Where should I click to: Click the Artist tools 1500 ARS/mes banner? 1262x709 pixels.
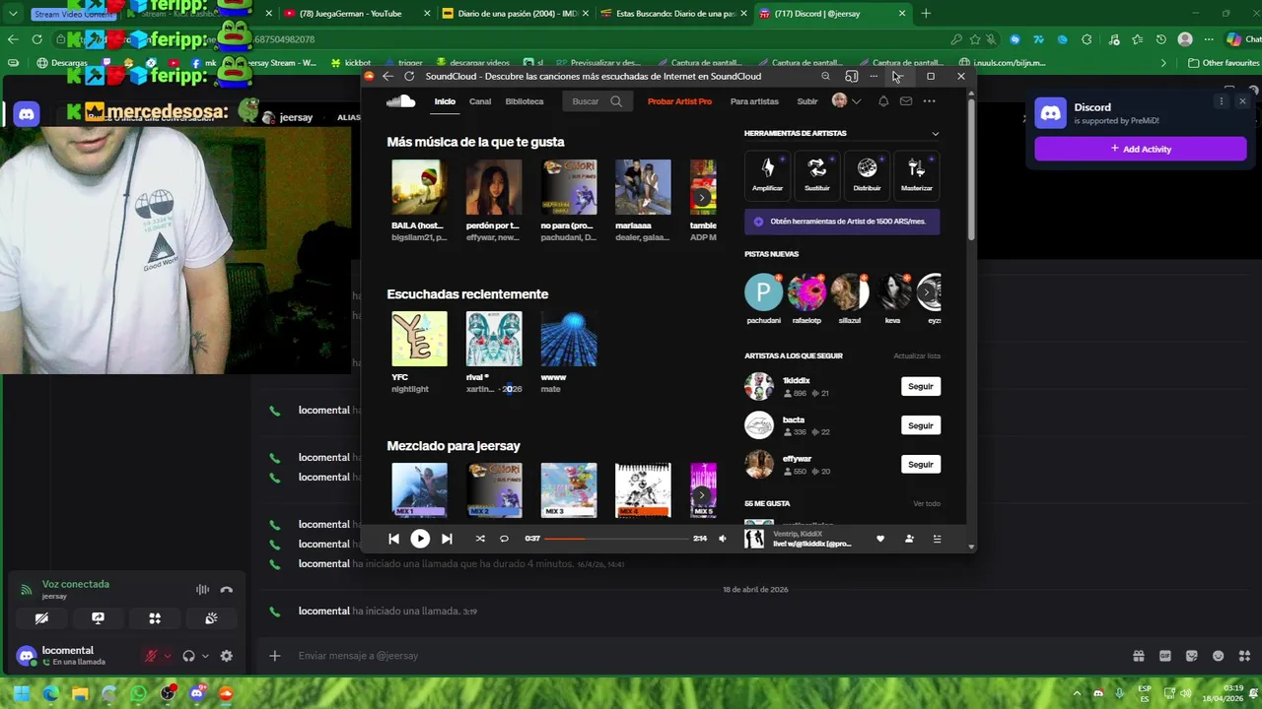[x=842, y=222]
